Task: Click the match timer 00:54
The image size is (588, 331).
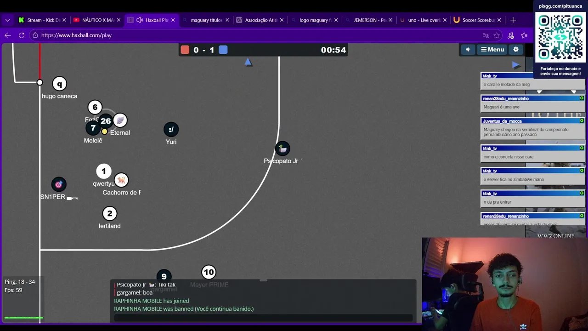Action: click(334, 50)
